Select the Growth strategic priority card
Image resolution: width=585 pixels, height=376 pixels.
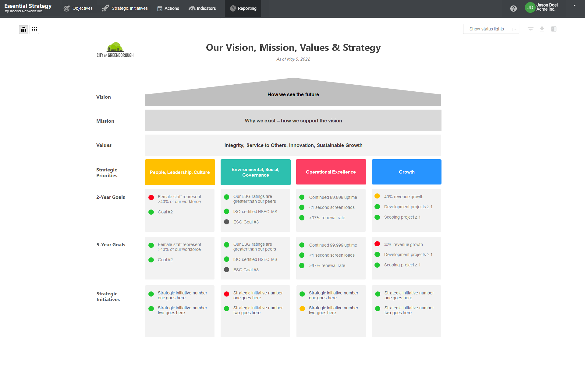[x=406, y=172]
